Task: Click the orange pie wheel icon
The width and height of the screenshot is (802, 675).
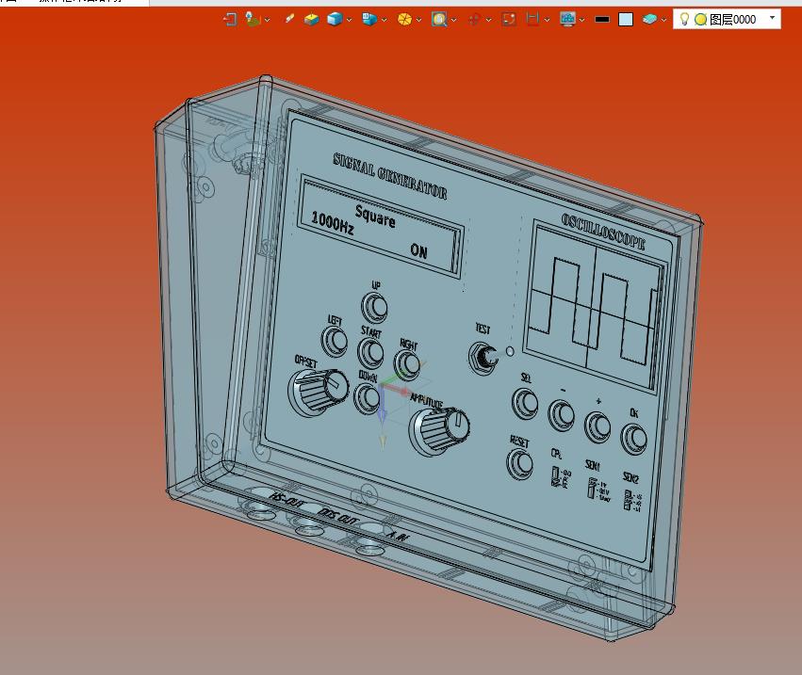Action: coord(404,20)
